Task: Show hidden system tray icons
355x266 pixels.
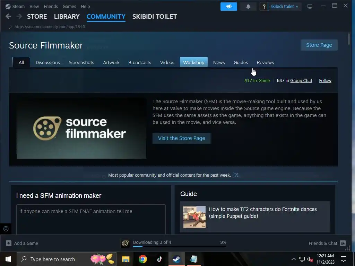Action: click(293, 259)
